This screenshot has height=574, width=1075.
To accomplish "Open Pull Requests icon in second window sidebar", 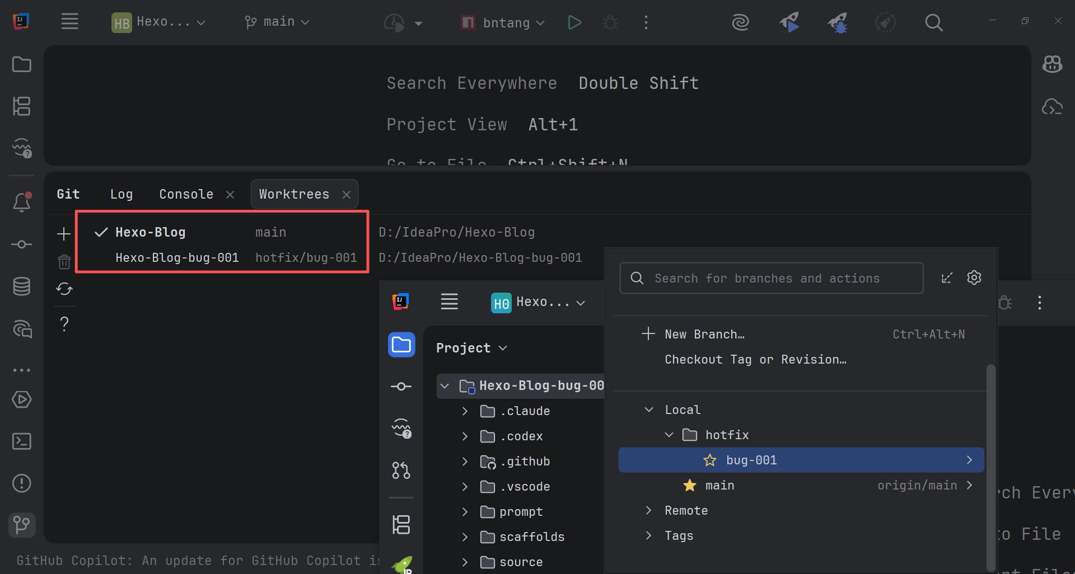I will point(401,470).
